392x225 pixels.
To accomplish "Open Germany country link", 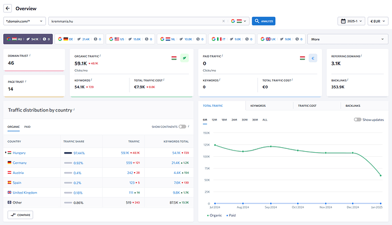I will click(19, 163).
